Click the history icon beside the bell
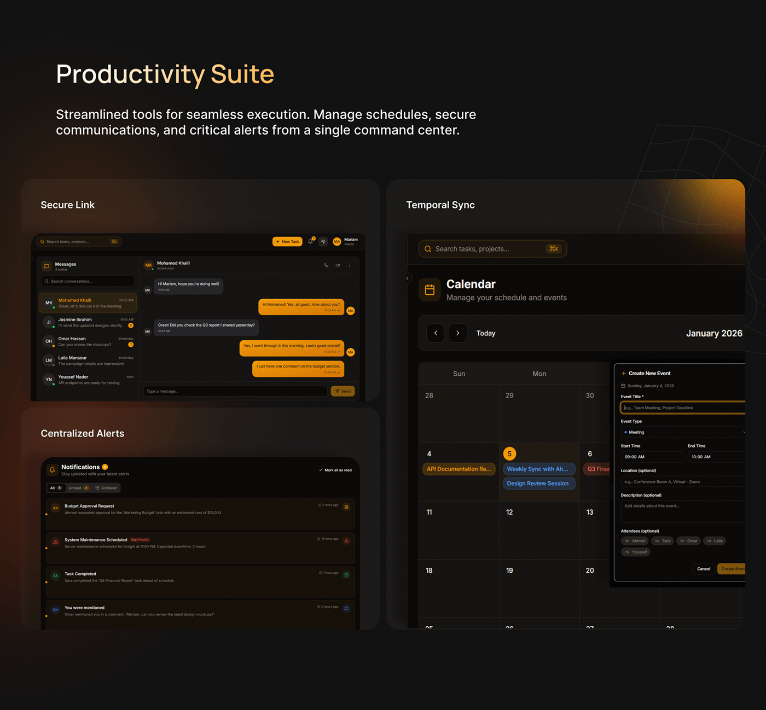The height and width of the screenshot is (710, 766). 323,241
